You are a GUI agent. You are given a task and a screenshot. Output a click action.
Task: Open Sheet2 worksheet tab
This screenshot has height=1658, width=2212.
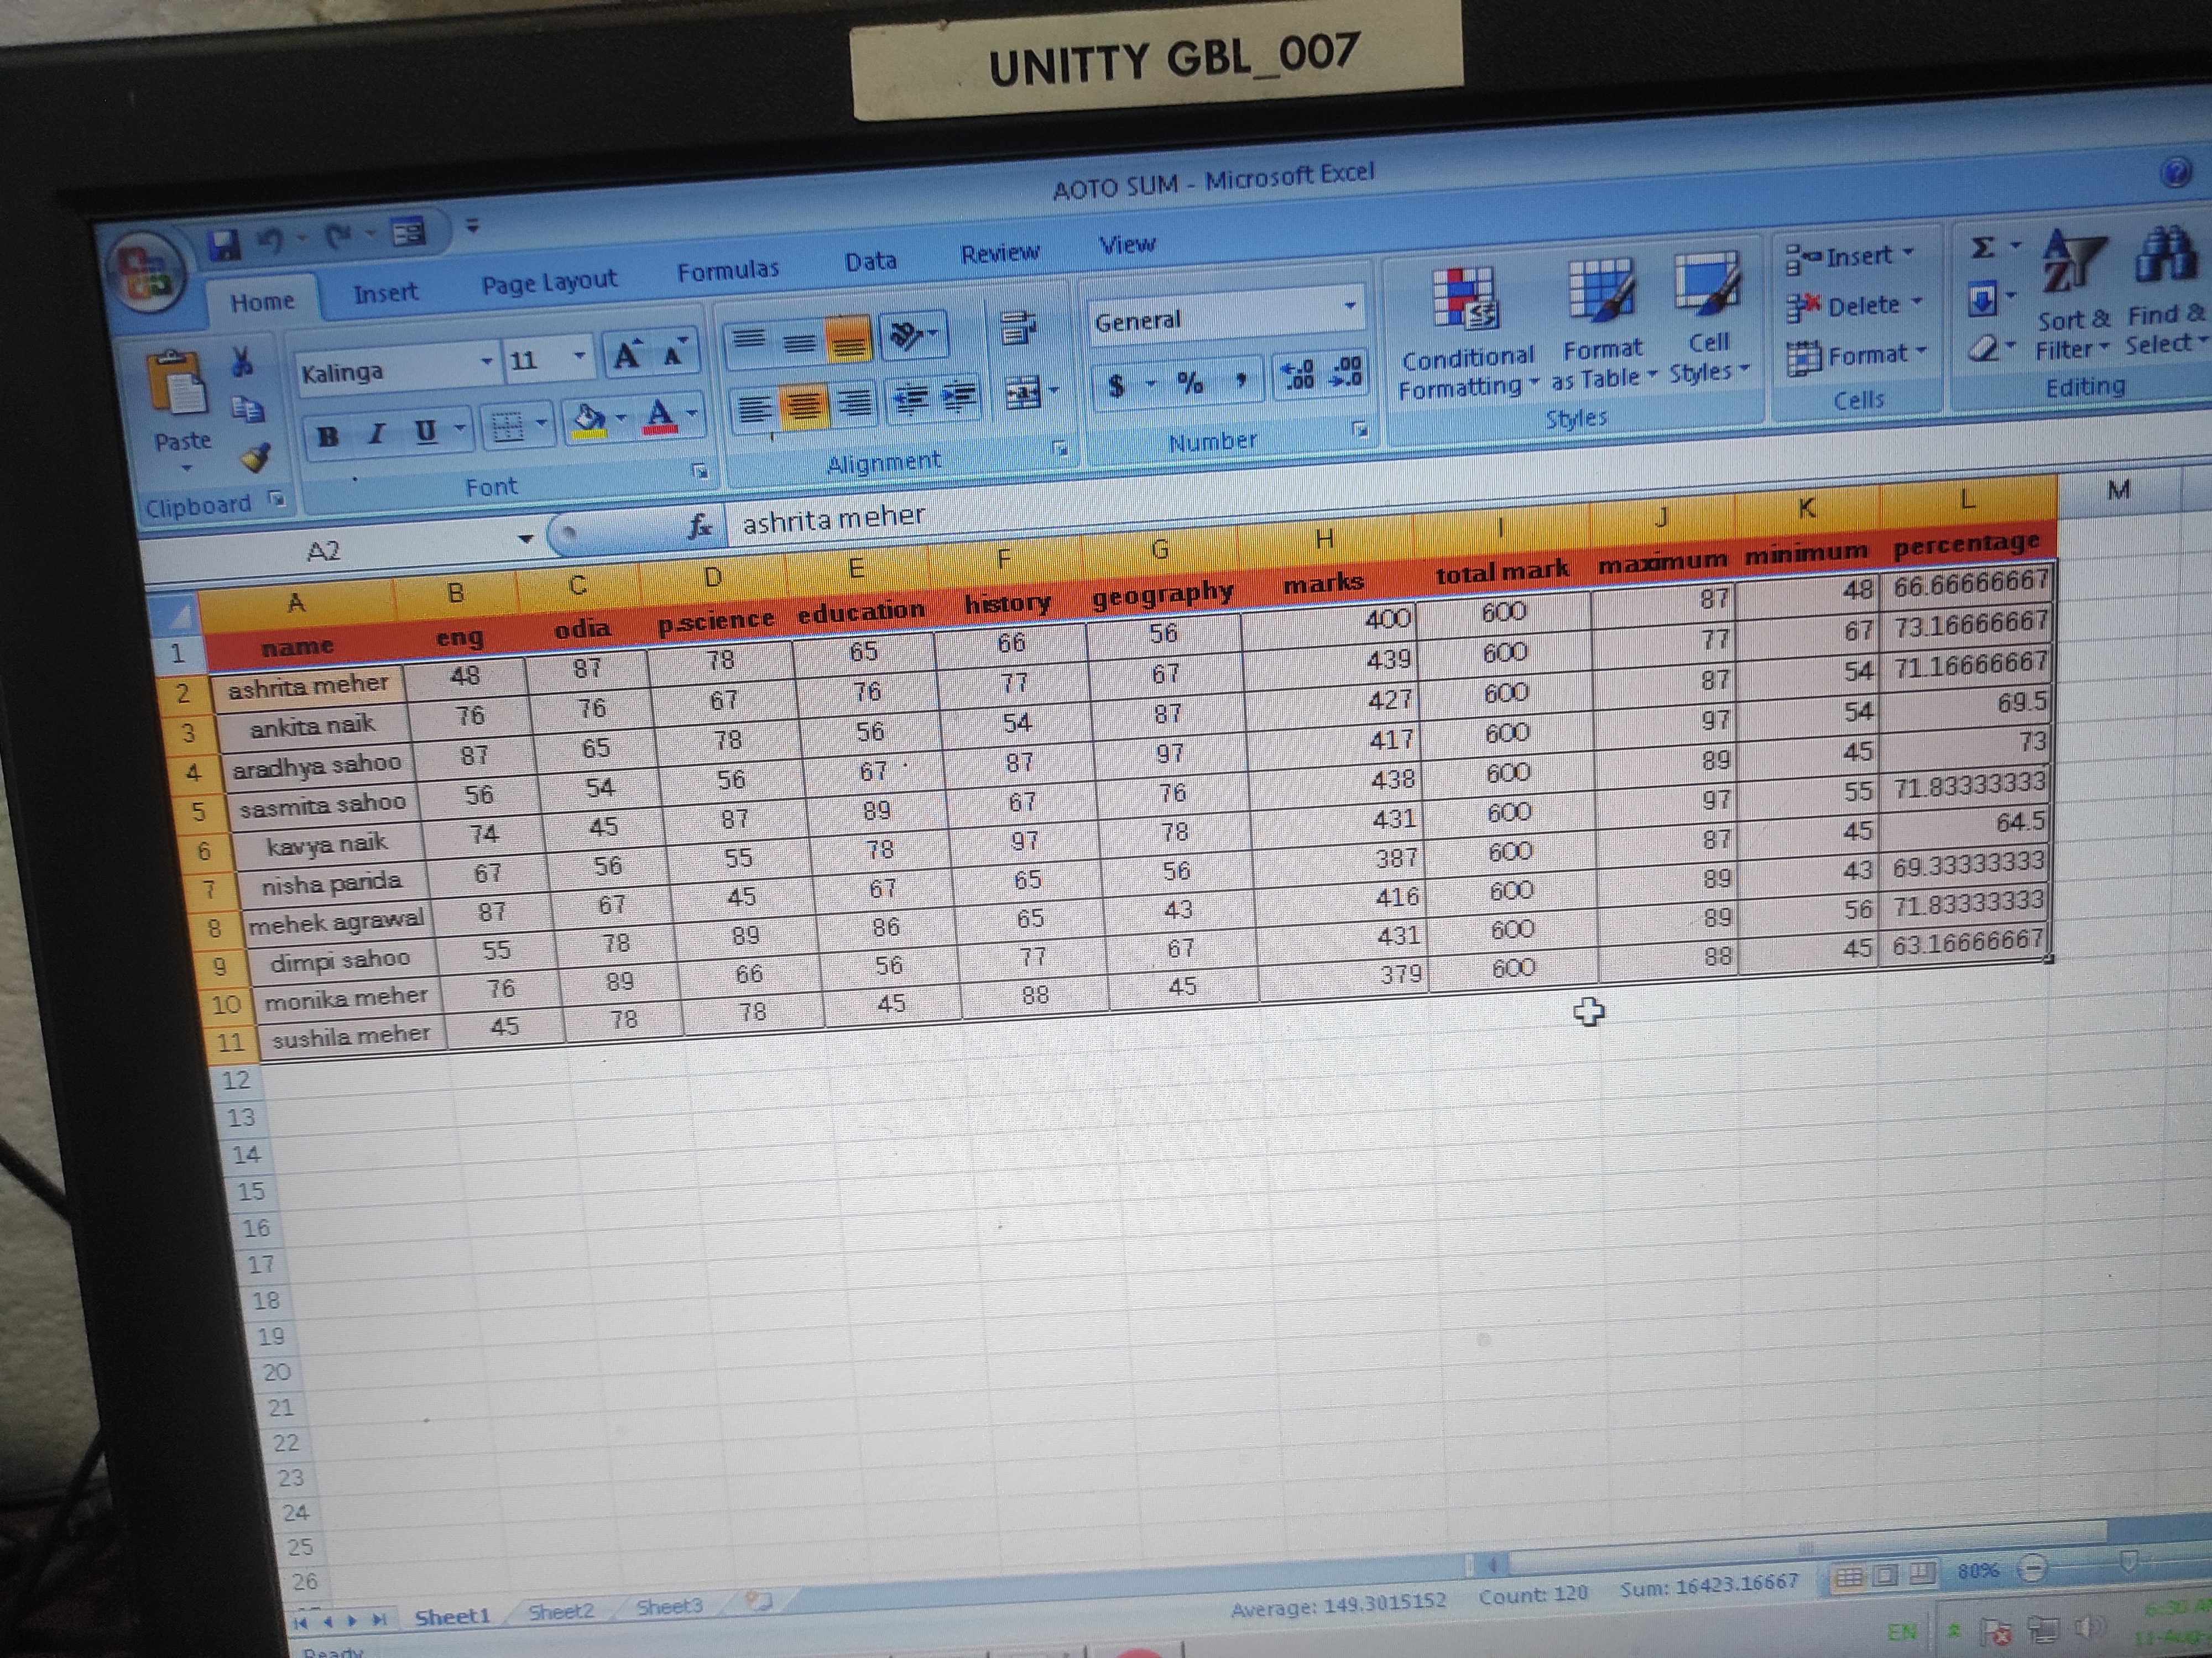click(560, 1611)
